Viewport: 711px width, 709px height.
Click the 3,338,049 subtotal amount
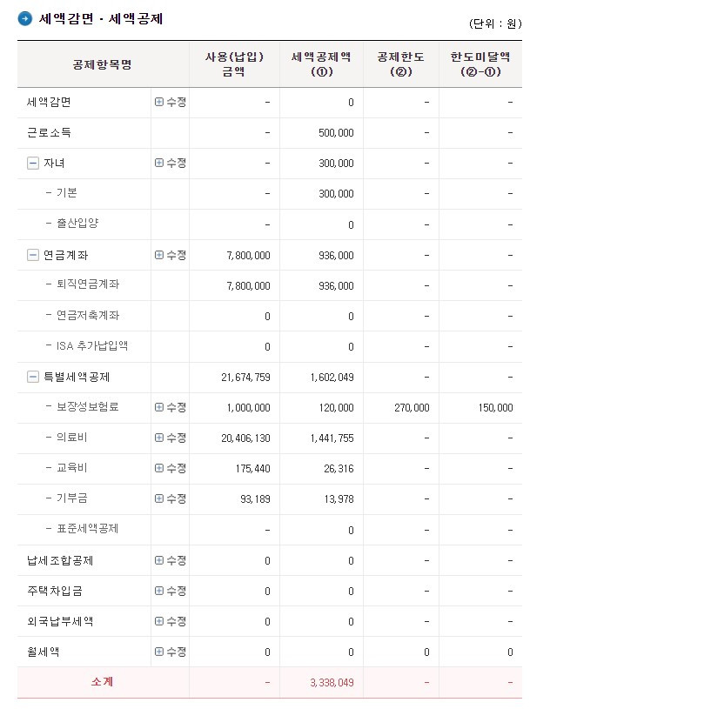pos(331,683)
